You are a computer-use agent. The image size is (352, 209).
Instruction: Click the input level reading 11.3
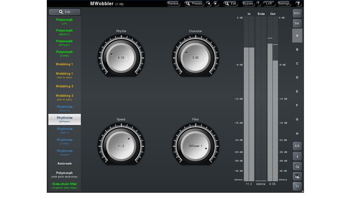pyautogui.click(x=249, y=184)
